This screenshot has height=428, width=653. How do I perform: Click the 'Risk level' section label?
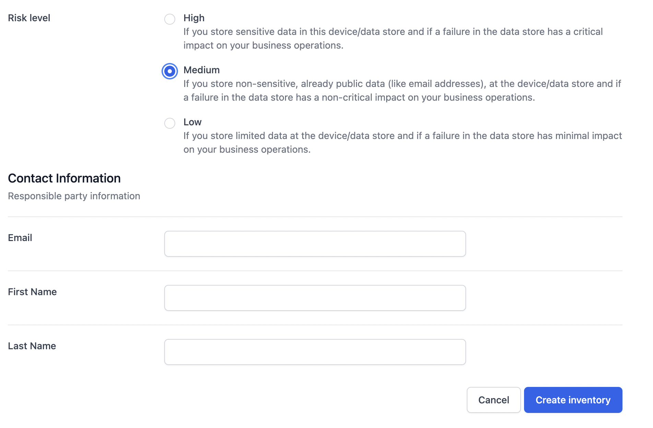pyautogui.click(x=29, y=18)
